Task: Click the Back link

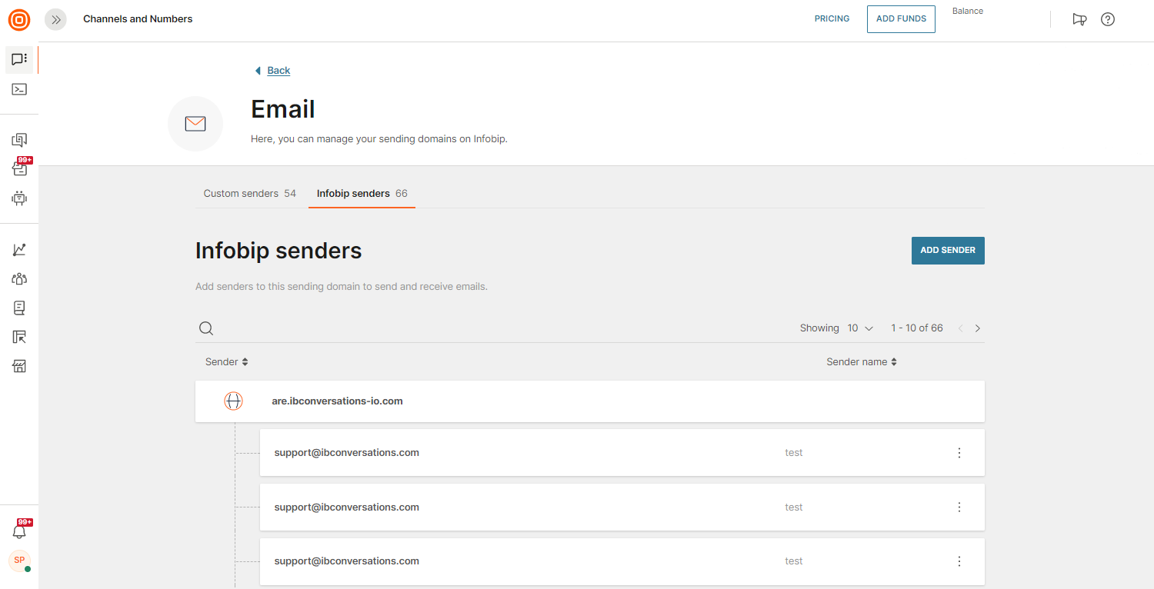Action: click(278, 71)
